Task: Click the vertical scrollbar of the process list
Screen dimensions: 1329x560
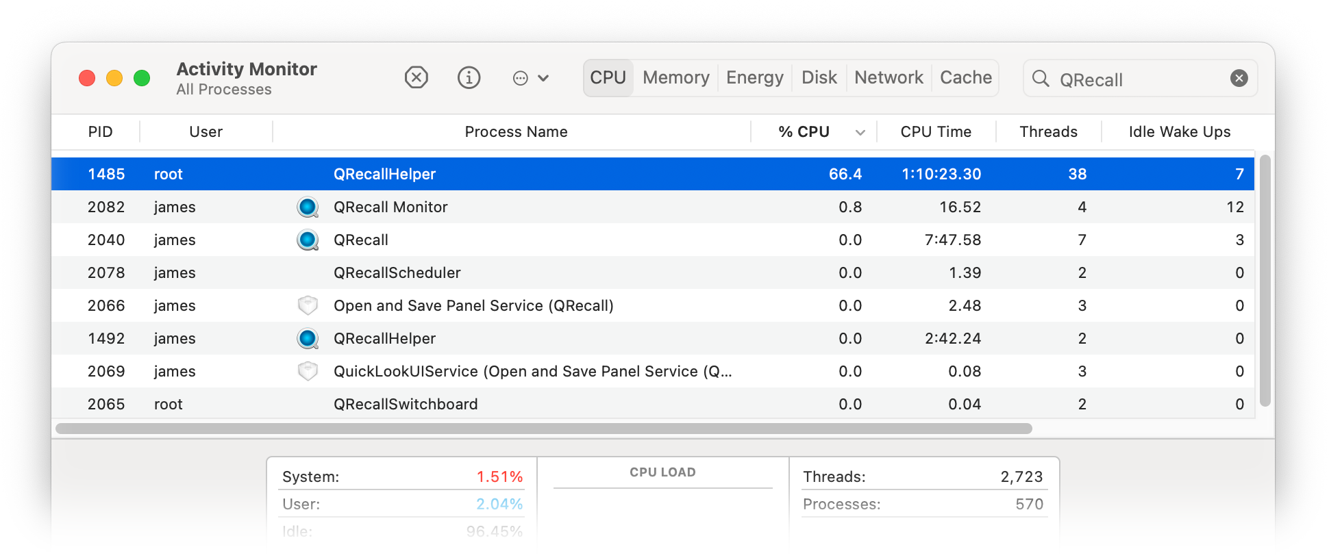Action: pyautogui.click(x=1265, y=281)
